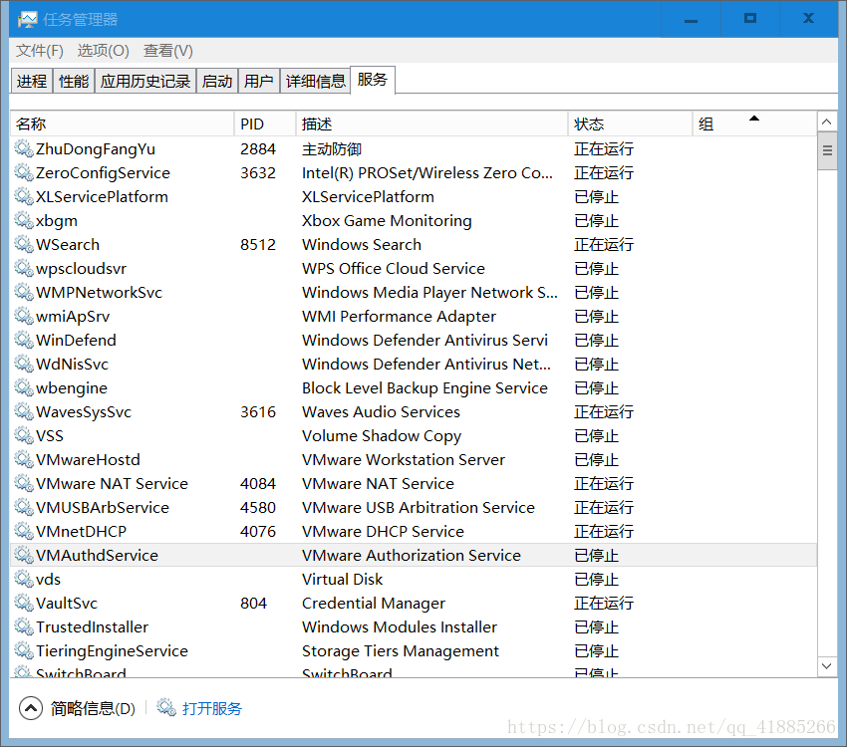The width and height of the screenshot is (847, 747).
Task: Switch to the 进程 tab
Action: pyautogui.click(x=32, y=81)
